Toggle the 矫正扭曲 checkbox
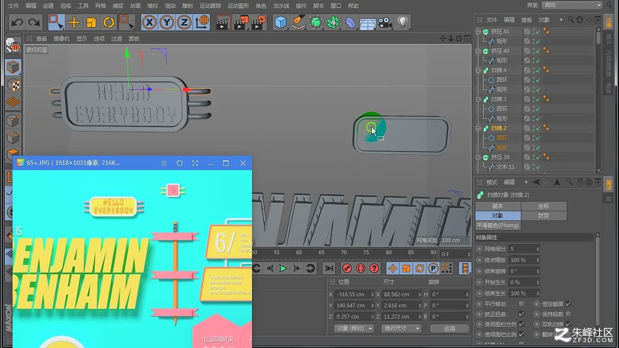This screenshot has width=619, height=348. coord(521,314)
